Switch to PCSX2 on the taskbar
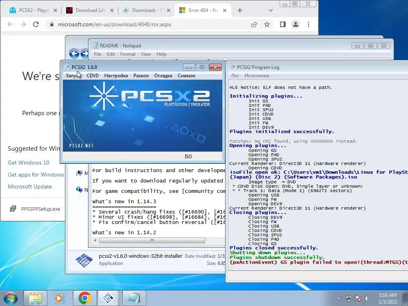Viewport: 408px width, 306px height. [108, 298]
